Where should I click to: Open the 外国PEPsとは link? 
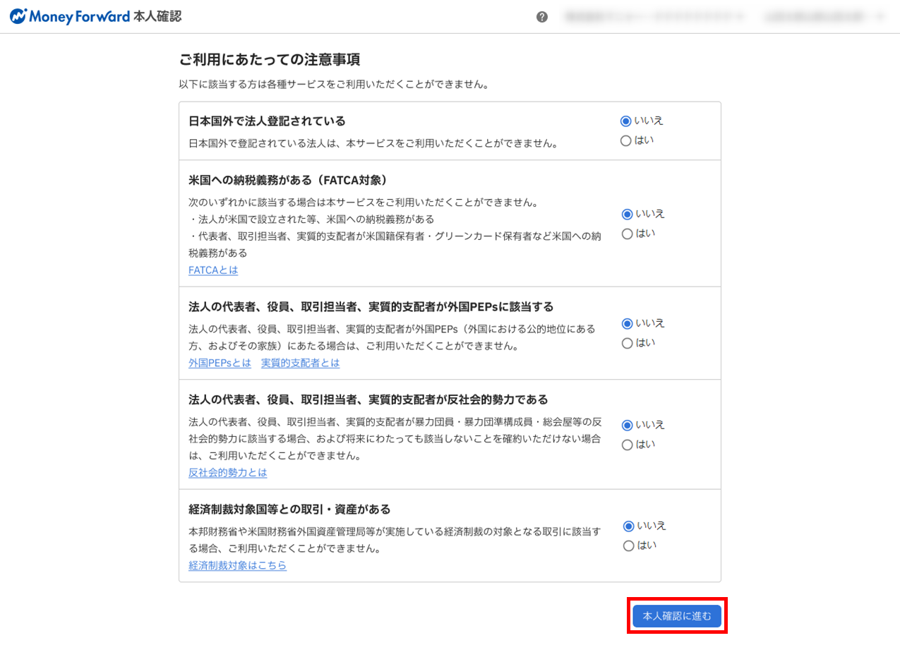click(x=220, y=363)
